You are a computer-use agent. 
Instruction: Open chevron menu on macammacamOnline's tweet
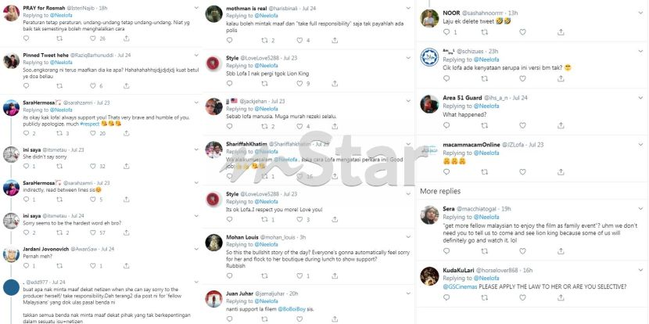[x=640, y=145]
